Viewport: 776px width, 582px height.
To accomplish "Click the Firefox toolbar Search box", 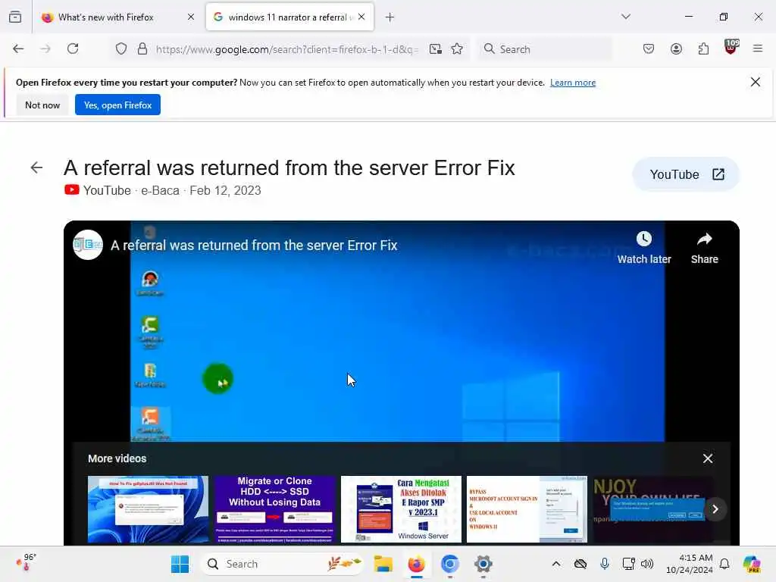I will tap(544, 49).
